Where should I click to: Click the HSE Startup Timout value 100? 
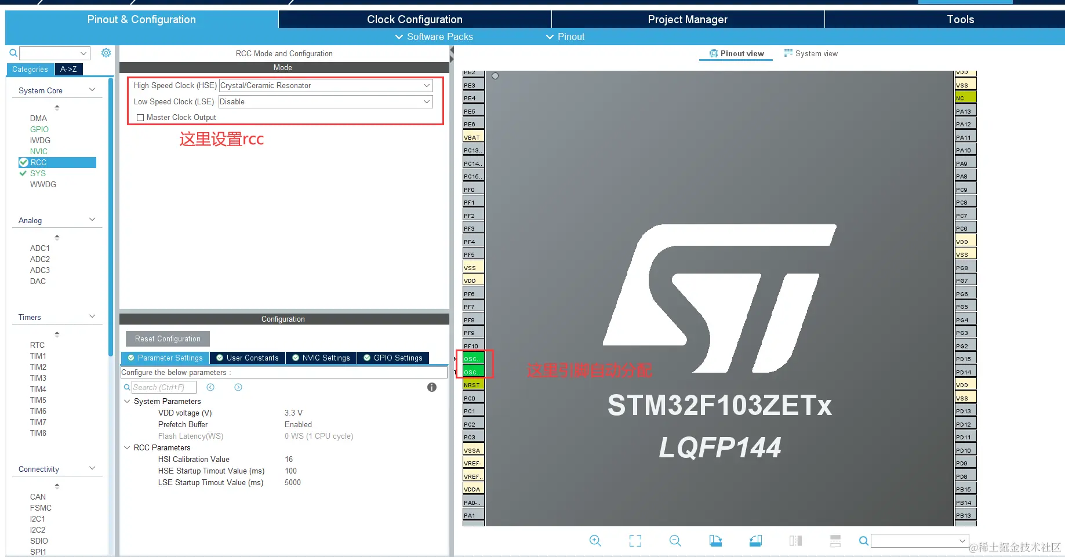(290, 471)
